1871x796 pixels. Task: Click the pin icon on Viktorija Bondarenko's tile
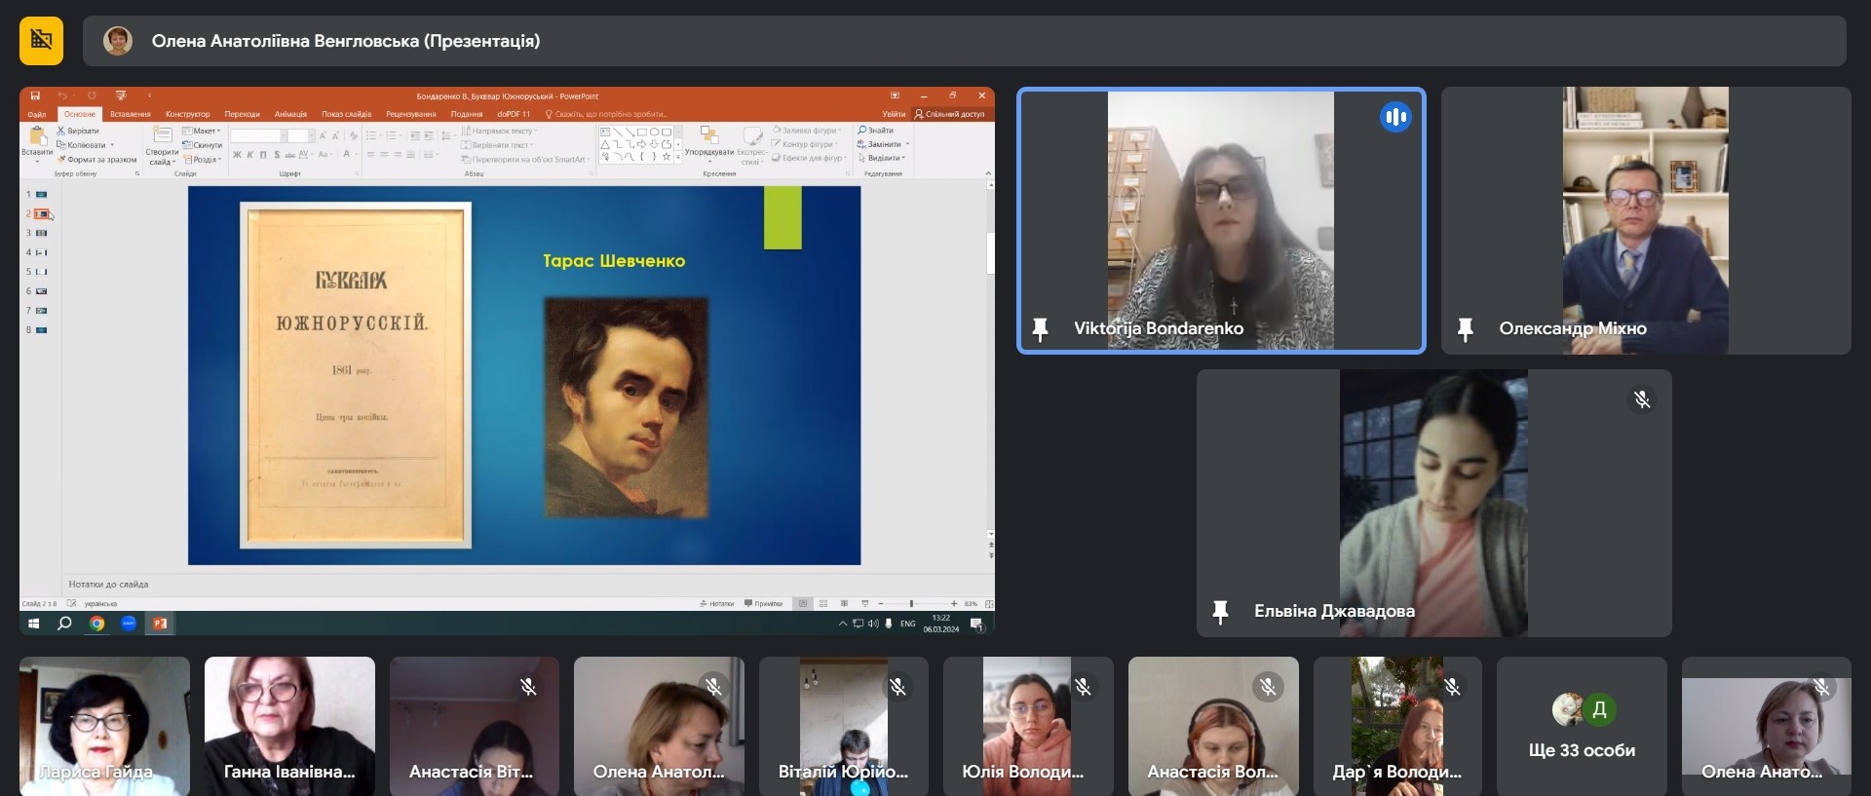[x=1040, y=329]
